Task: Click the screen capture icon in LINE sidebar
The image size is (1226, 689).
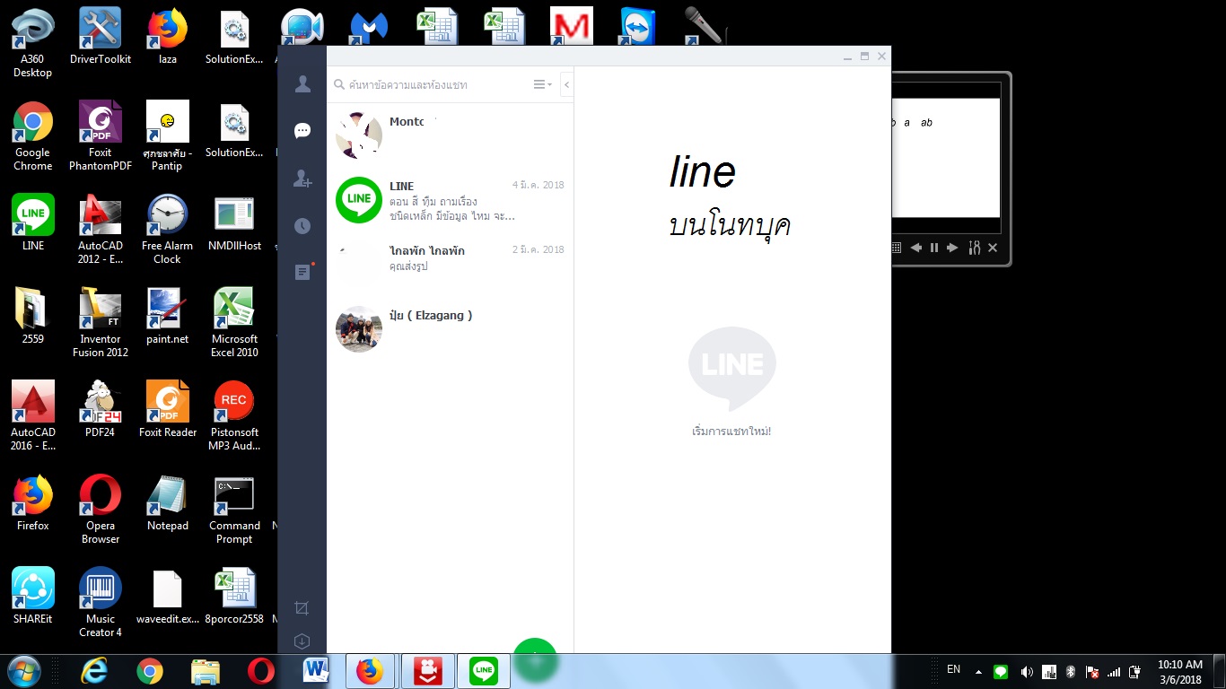Action: coord(302,608)
